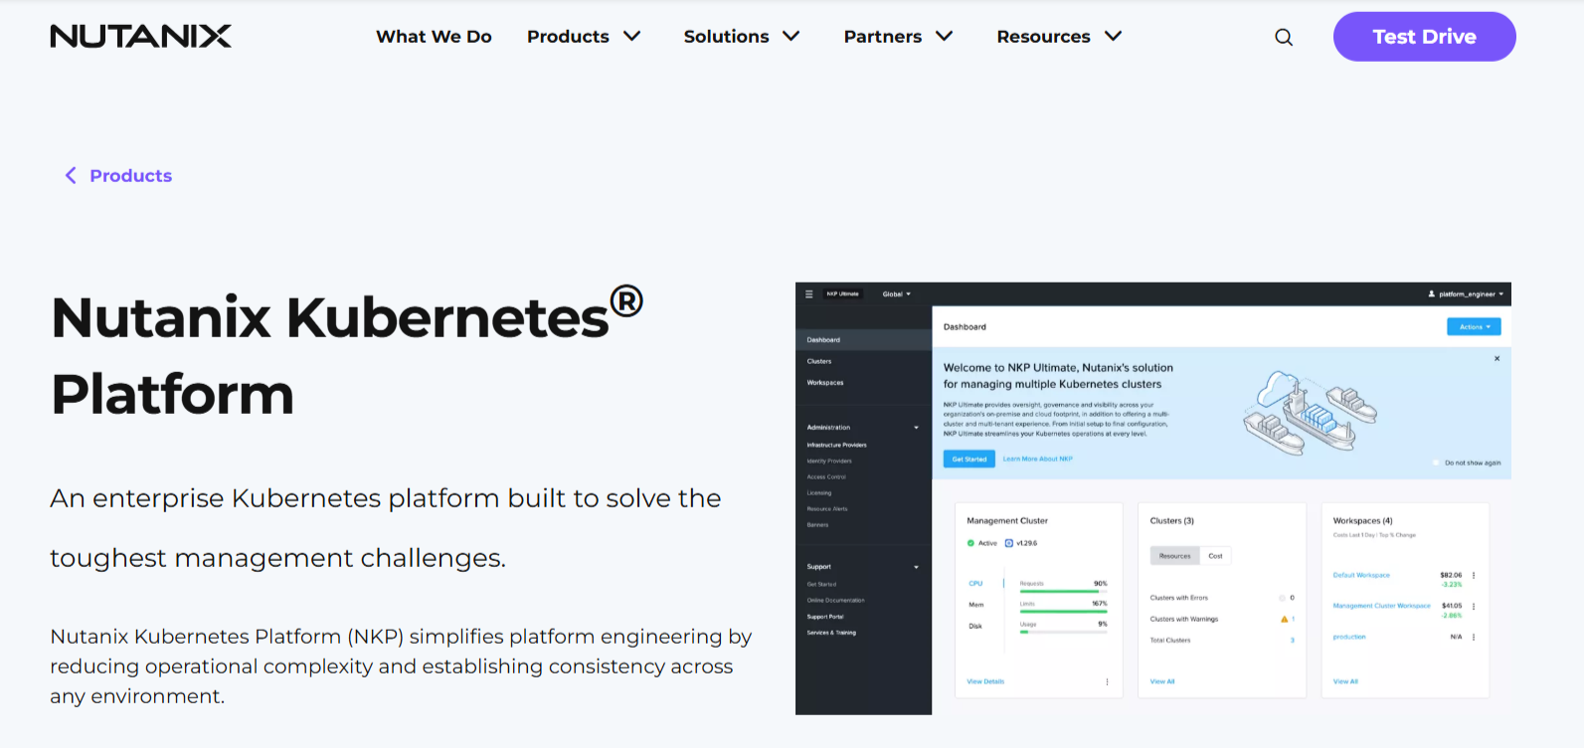Open the Global workspace dropdown
The height and width of the screenshot is (748, 1584).
[x=896, y=294]
